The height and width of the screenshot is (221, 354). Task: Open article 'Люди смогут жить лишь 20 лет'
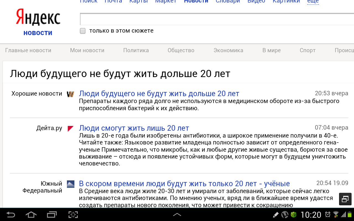pyautogui.click(x=134, y=128)
